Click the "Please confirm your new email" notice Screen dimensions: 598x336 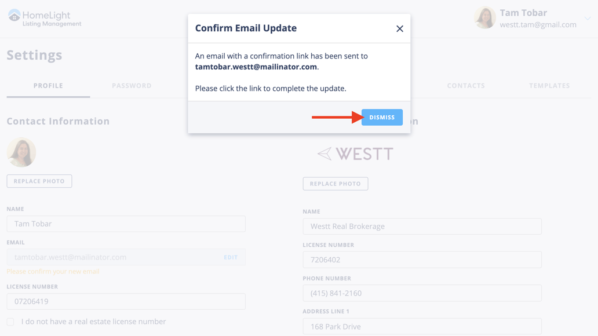click(53, 271)
